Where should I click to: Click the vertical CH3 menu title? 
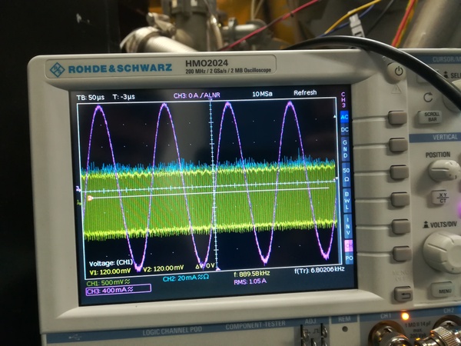click(x=343, y=100)
